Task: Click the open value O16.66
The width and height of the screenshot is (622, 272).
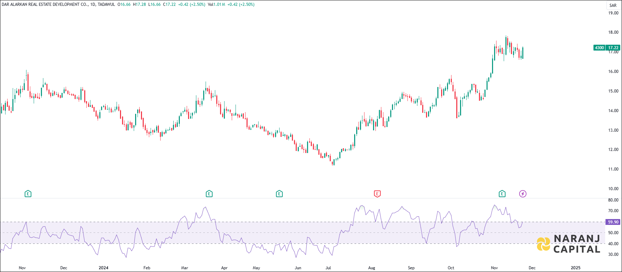Action: coord(124,4)
